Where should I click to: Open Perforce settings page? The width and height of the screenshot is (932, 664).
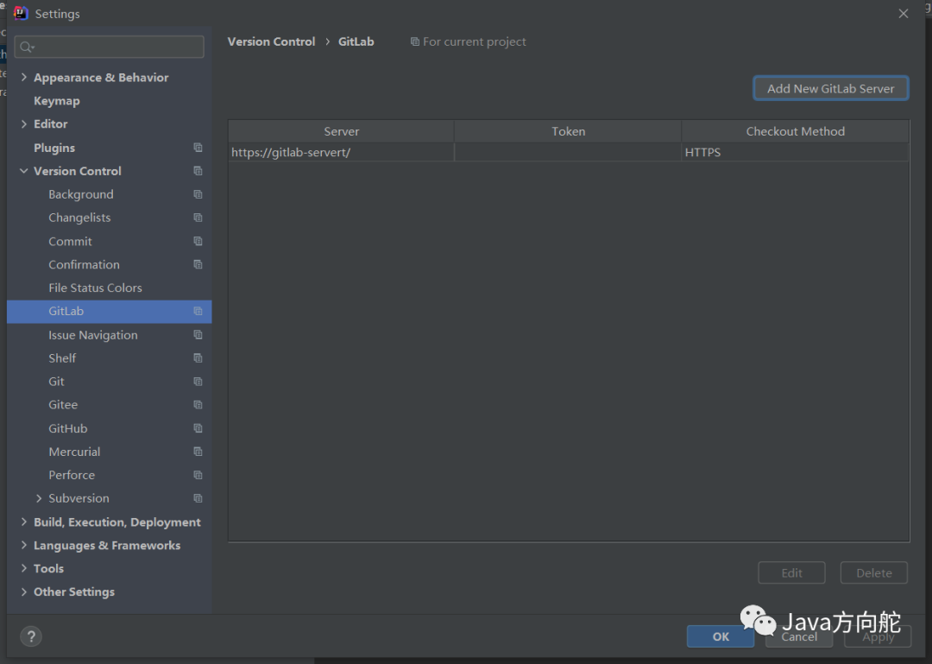pyautogui.click(x=72, y=475)
